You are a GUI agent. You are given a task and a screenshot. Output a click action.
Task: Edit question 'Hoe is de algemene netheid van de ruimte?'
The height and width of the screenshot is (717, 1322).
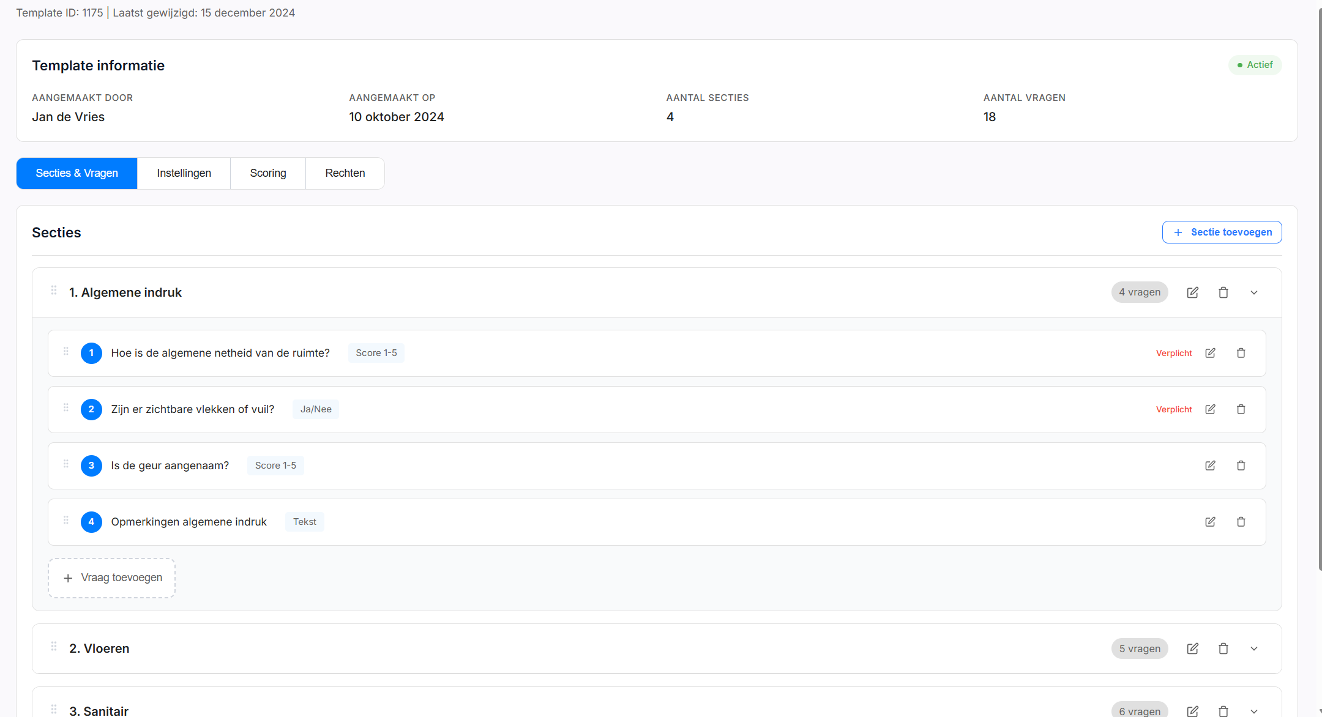coord(1210,353)
